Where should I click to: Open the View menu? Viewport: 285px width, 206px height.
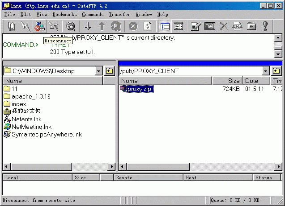(42, 15)
